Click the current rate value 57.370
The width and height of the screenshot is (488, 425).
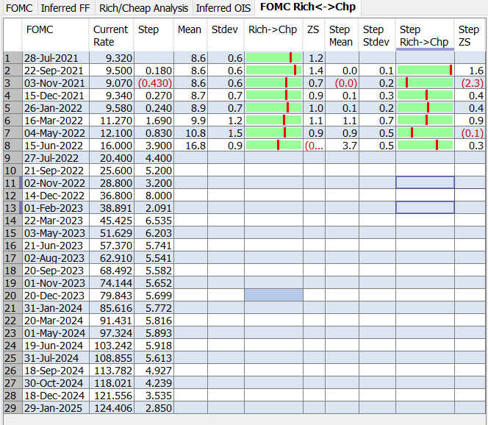click(112, 246)
